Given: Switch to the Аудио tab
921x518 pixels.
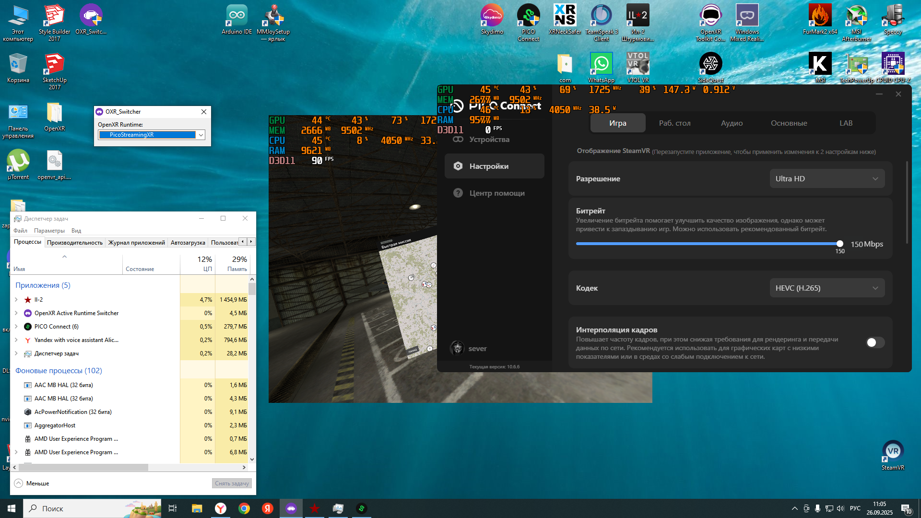Looking at the screenshot, I should tap(732, 123).
